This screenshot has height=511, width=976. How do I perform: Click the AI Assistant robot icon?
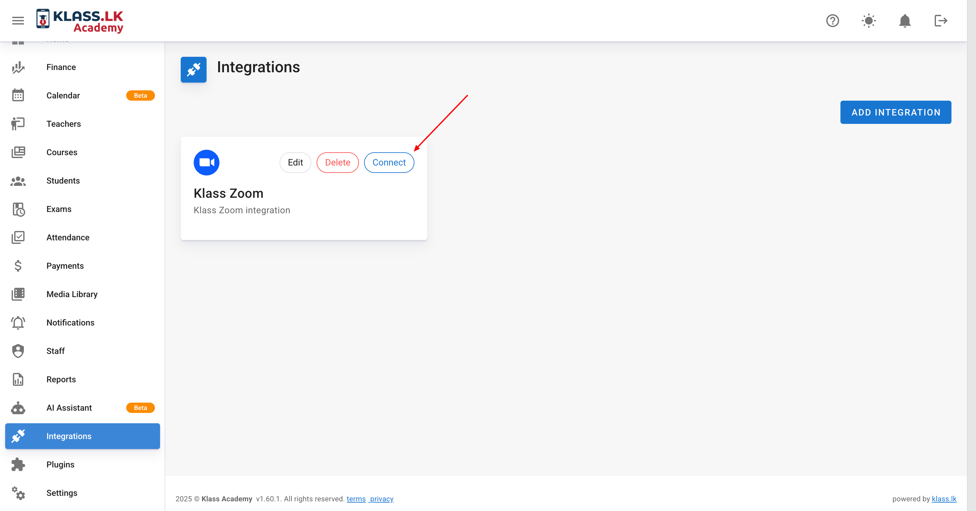18,408
